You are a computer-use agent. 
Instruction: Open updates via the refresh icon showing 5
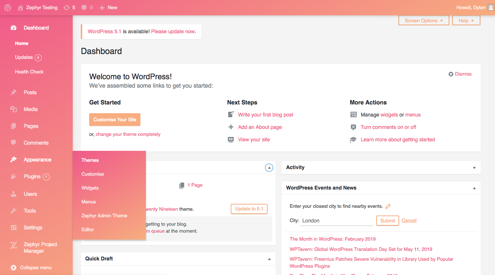point(66,7)
